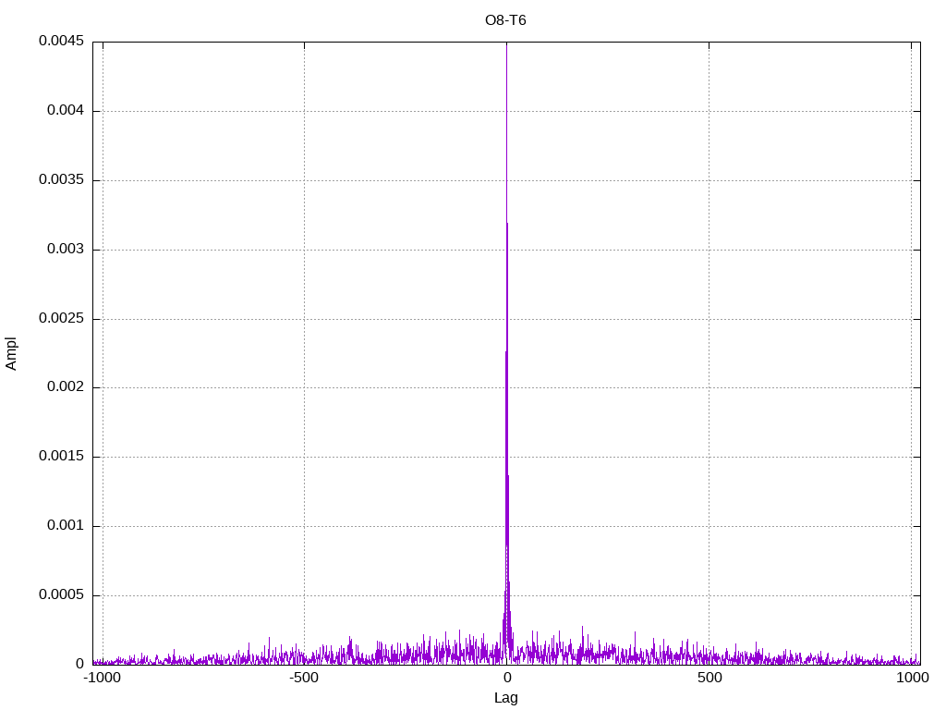This screenshot has height=710, width=946.
Task: Click the Y-axis label Ampl
Action: 11,354
